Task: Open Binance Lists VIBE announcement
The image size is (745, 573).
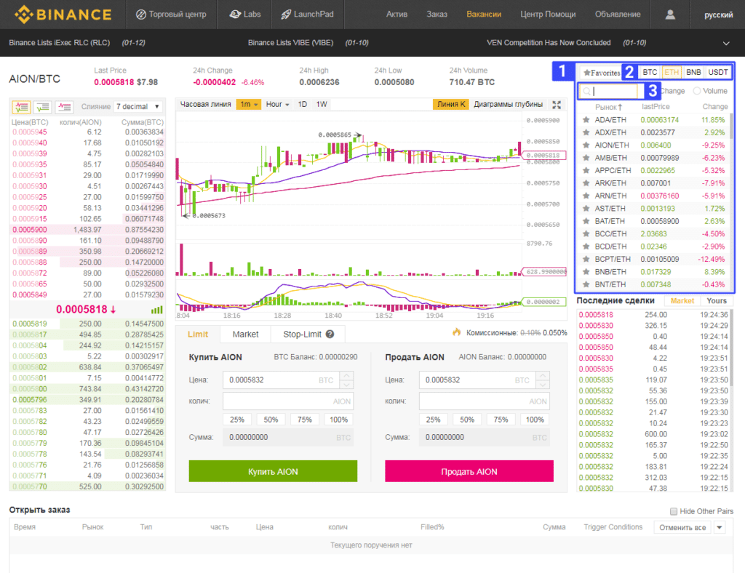Action: tap(290, 43)
